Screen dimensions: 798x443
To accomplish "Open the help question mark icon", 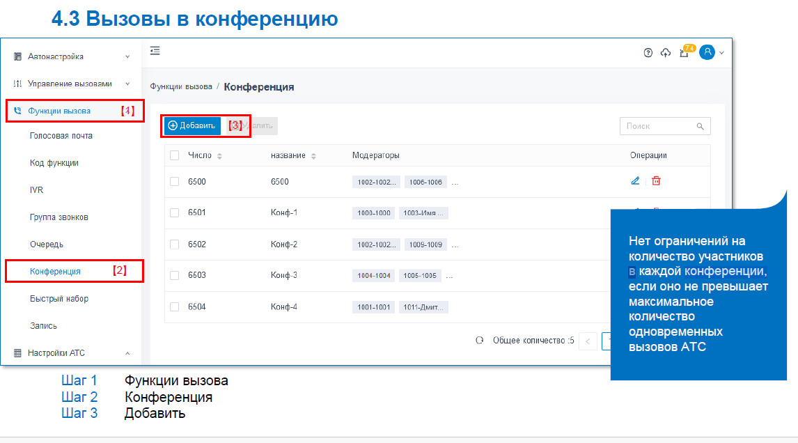I will [x=648, y=52].
